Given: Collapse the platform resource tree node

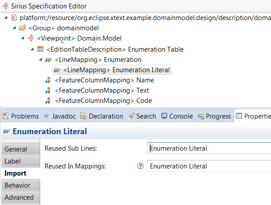Looking at the screenshot, I should [5, 18].
